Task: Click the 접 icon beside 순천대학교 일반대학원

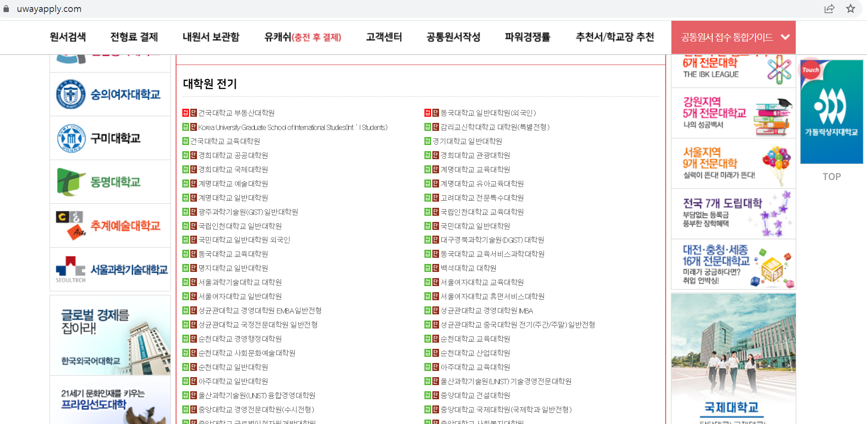Action: click(x=186, y=367)
